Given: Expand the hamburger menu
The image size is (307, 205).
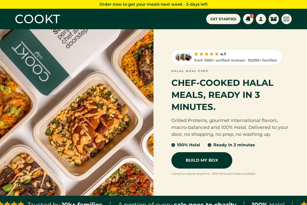Looking at the screenshot, I should tap(286, 19).
